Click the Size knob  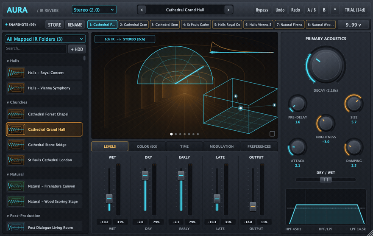(354, 104)
